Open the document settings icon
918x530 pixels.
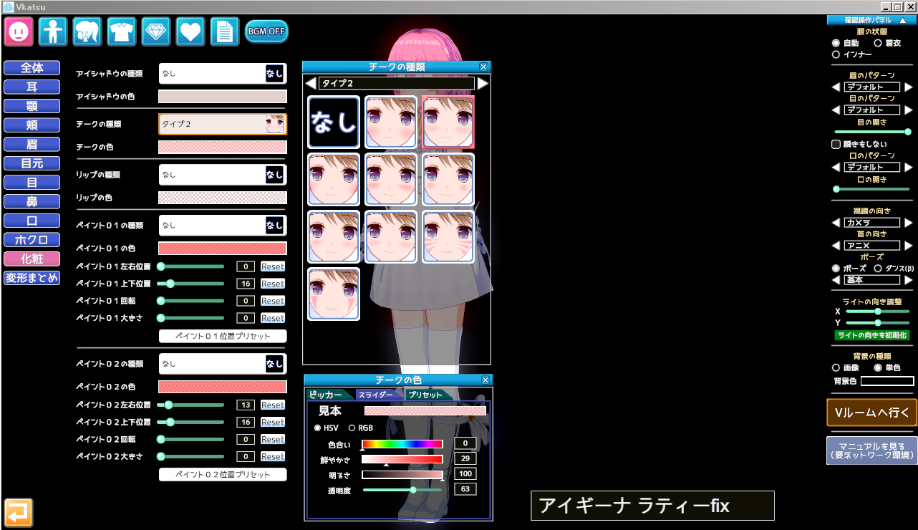[x=225, y=32]
